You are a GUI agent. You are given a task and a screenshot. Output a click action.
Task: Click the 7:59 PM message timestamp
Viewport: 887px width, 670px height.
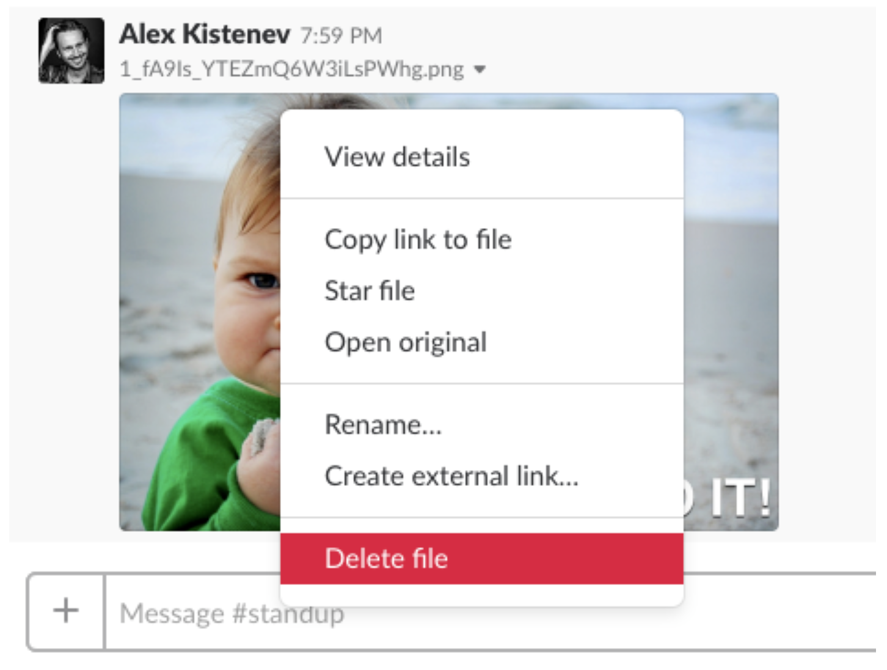click(x=341, y=36)
